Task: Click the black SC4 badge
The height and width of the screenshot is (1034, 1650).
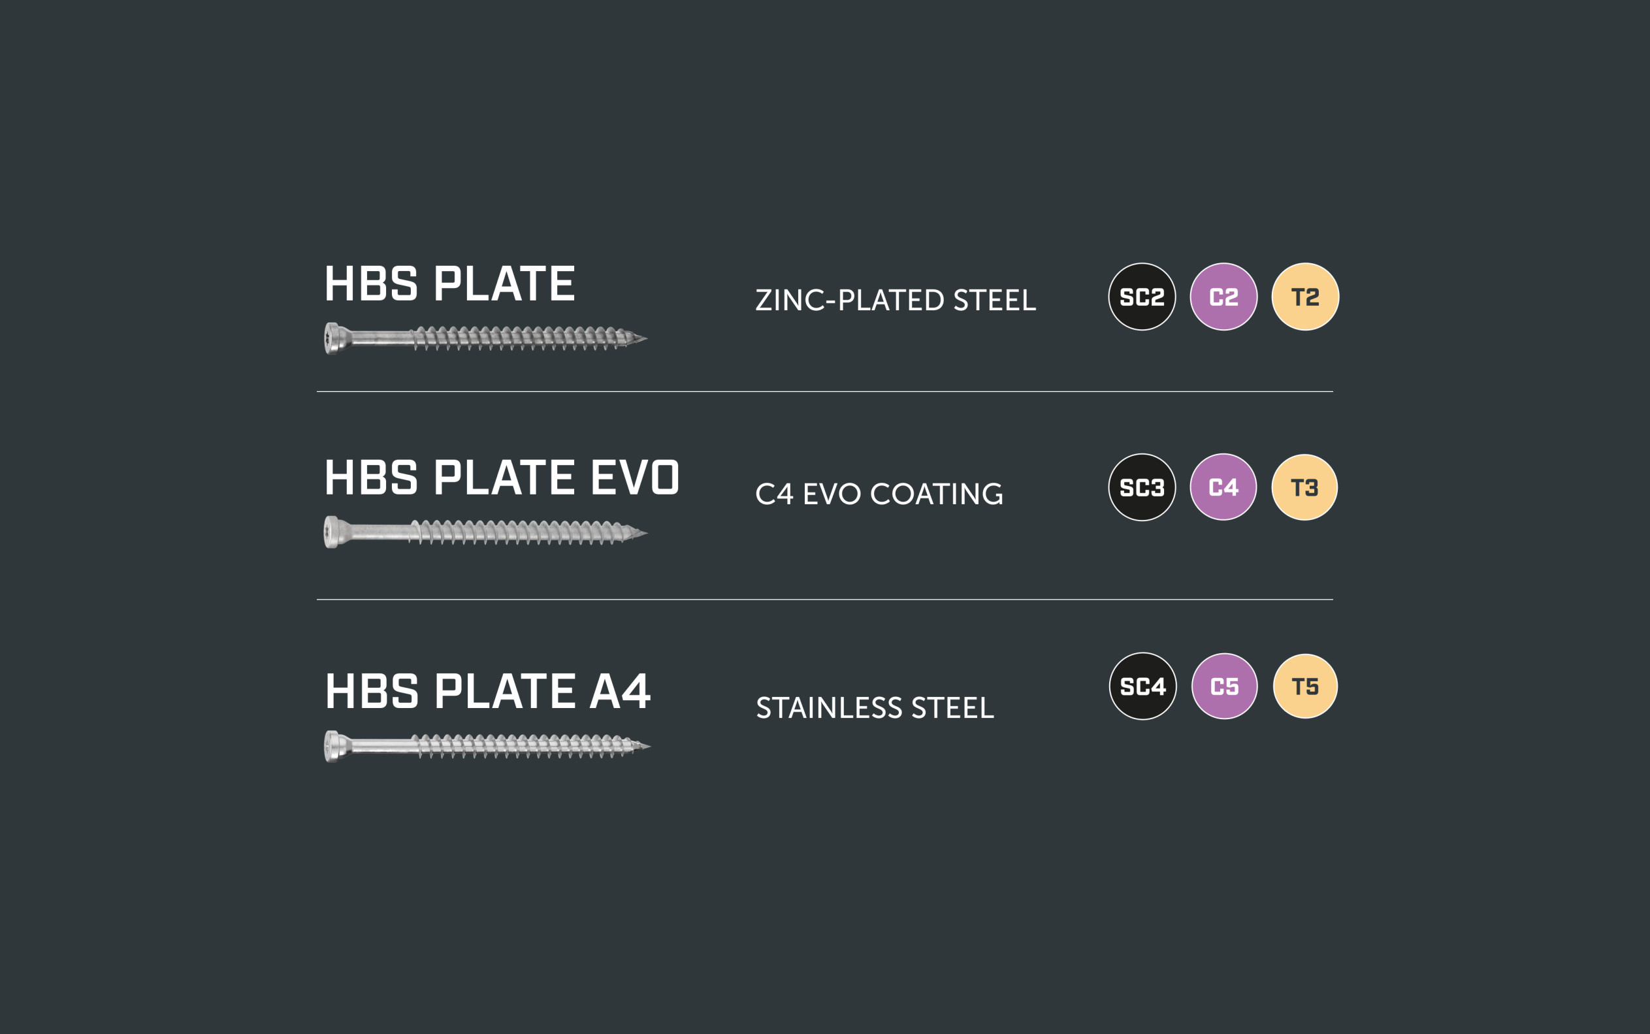Action: (x=1142, y=686)
